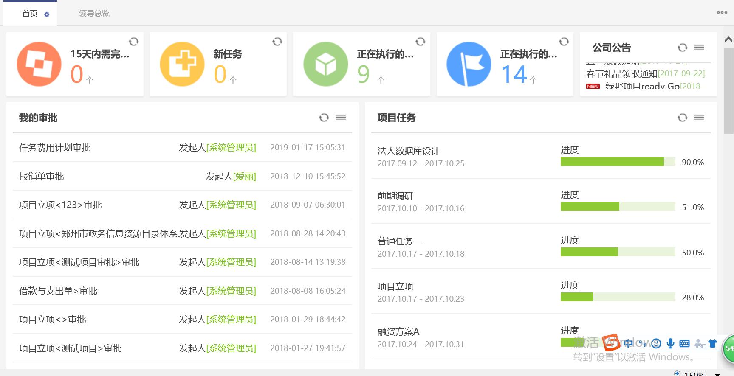Click the green cube executing projects icon
734x376 pixels.
[326, 64]
